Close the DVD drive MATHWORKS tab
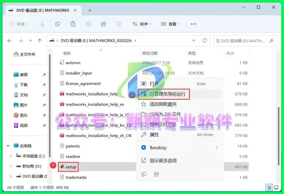This screenshot has width=284, height=194. [x=75, y=10]
